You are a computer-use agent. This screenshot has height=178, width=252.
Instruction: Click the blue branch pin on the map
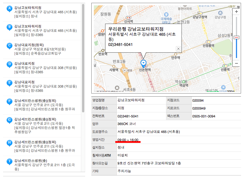click(143, 63)
